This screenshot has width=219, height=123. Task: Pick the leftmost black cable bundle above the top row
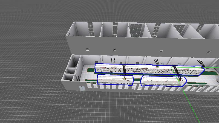coord(112,61)
